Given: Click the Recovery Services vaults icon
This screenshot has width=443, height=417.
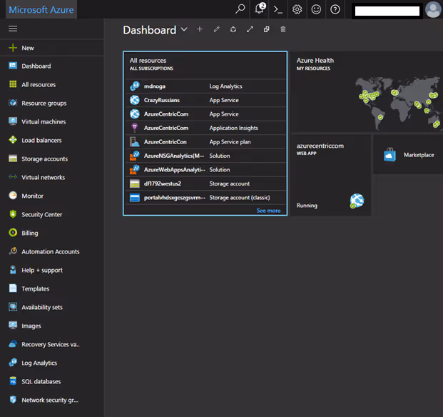Looking at the screenshot, I should pyautogui.click(x=13, y=343).
